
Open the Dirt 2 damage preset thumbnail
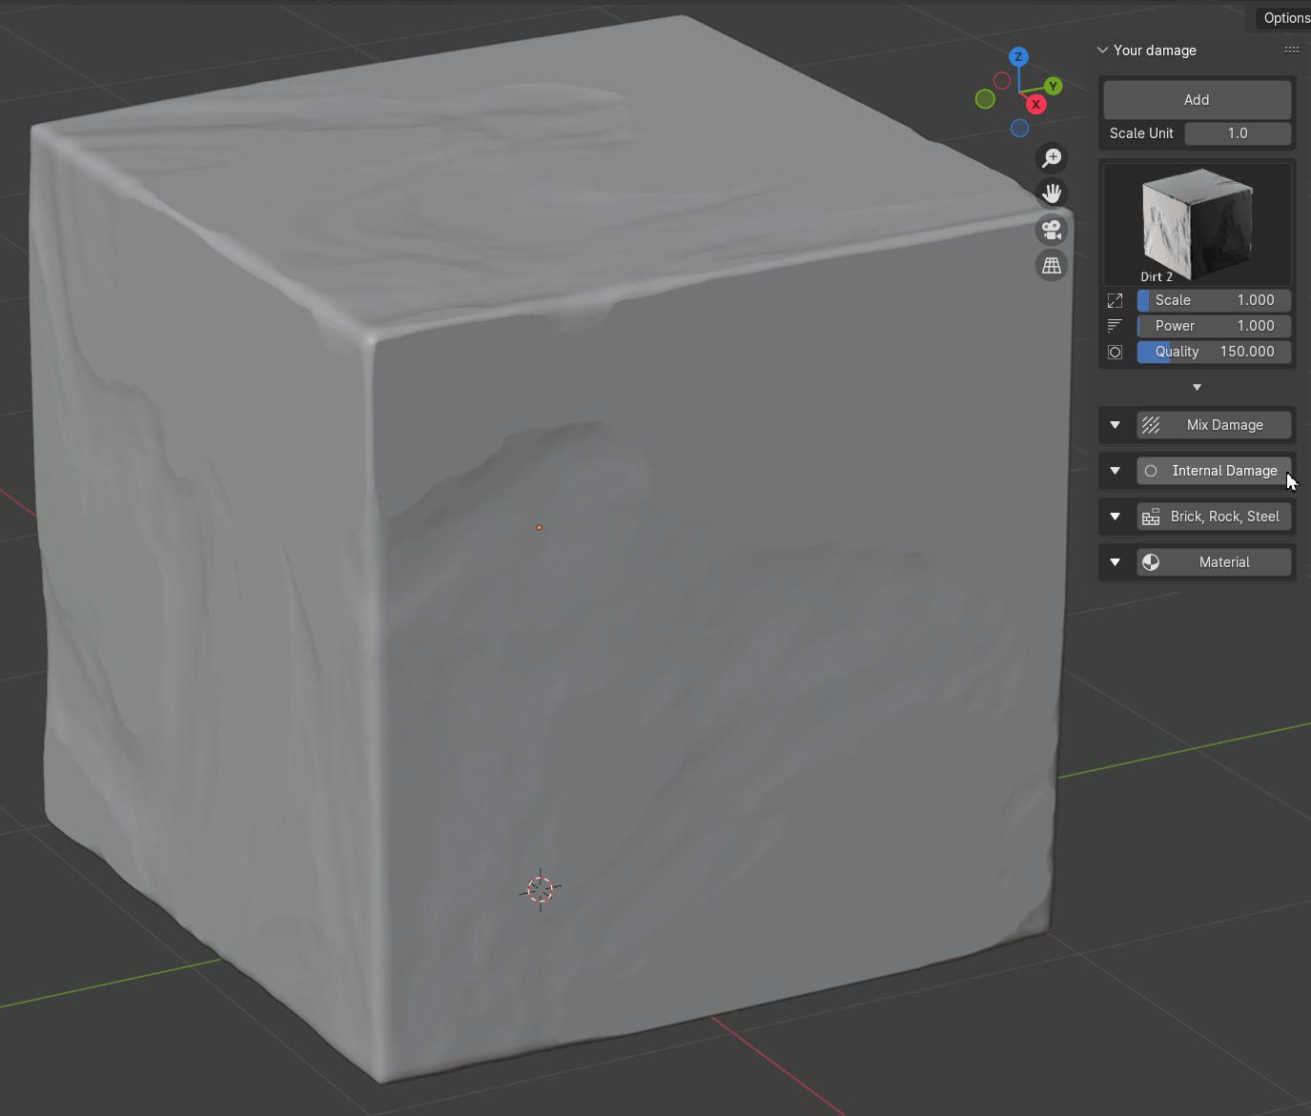(1197, 225)
